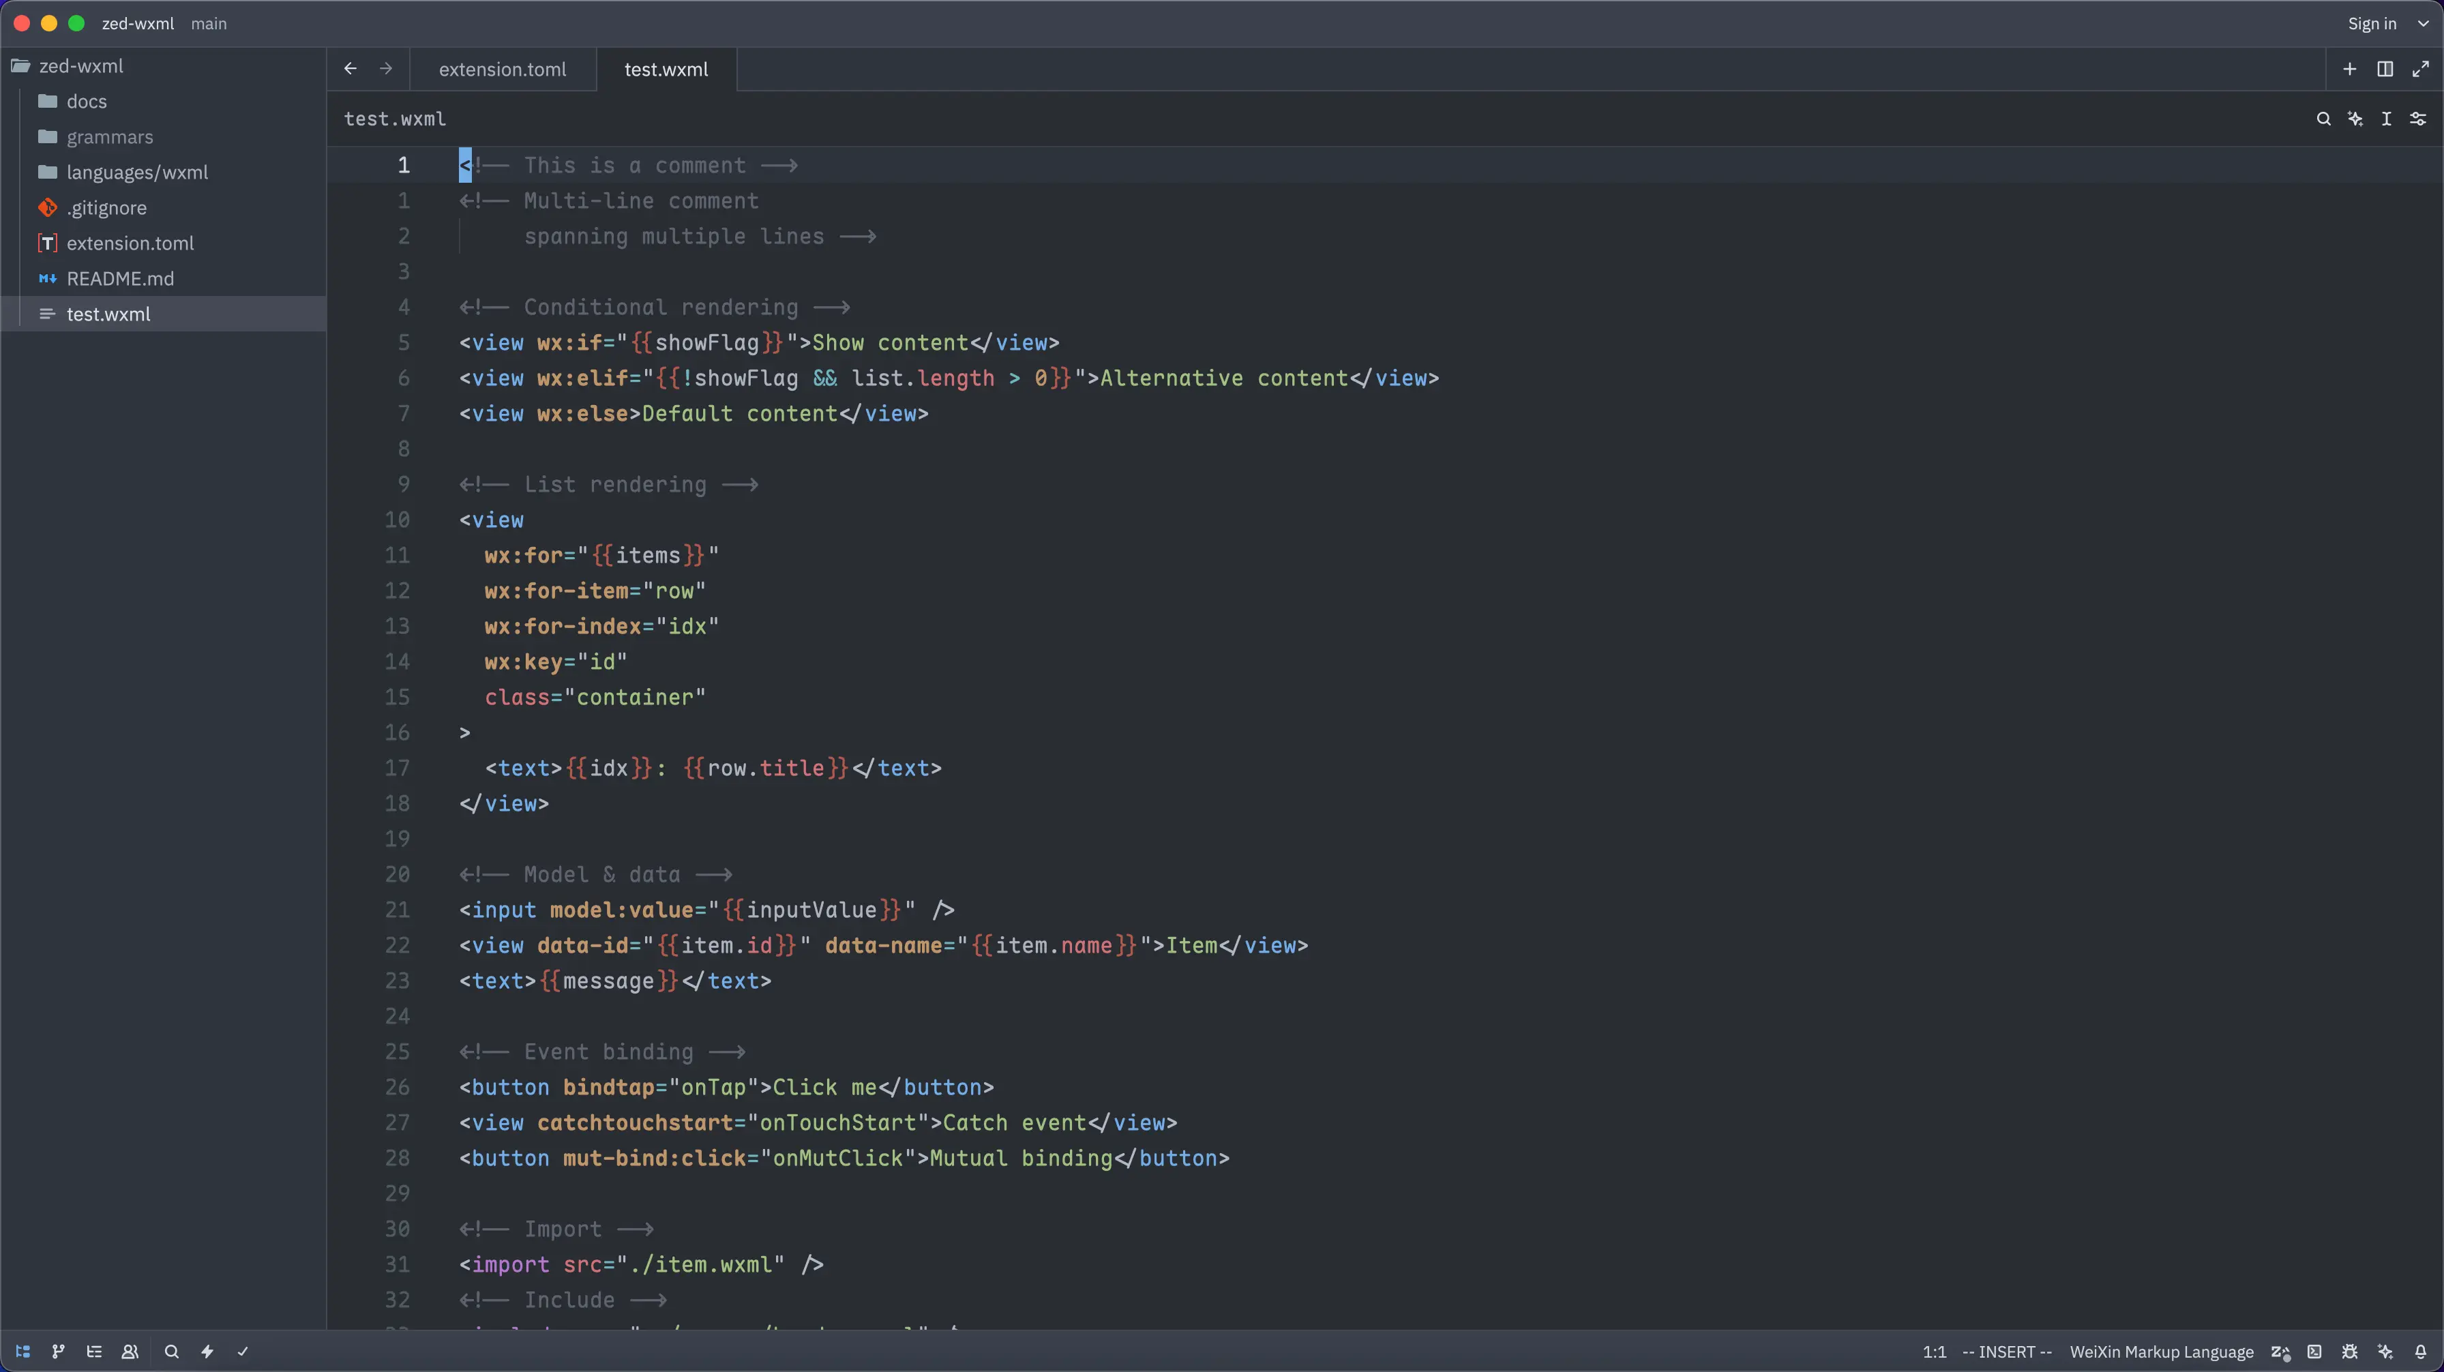Viewport: 2444px width, 1372px height.
Task: Click the test.wxml breadcrumb label
Action: point(395,119)
